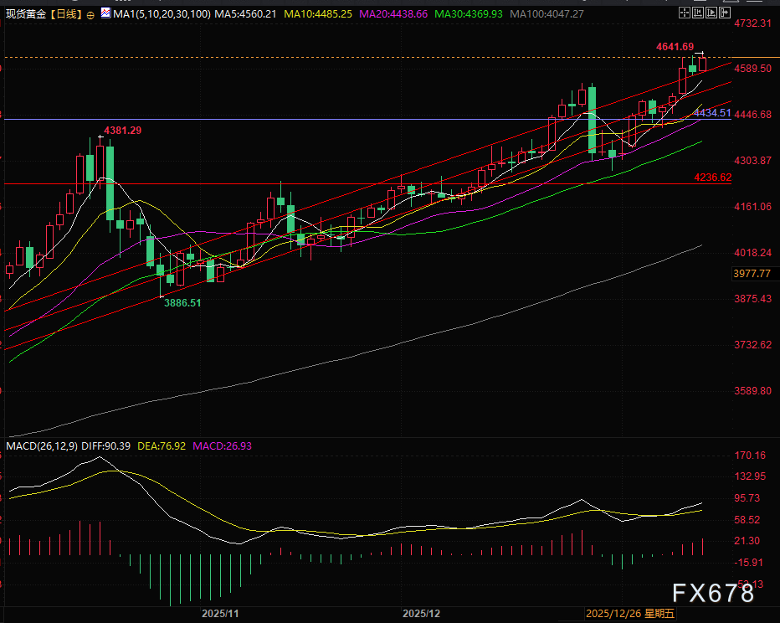Click the 4434.51 blue horizontal line label
Viewport: 780px width, 623px height.
(712, 113)
